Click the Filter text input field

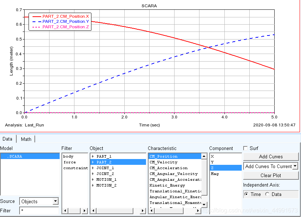[39, 210]
